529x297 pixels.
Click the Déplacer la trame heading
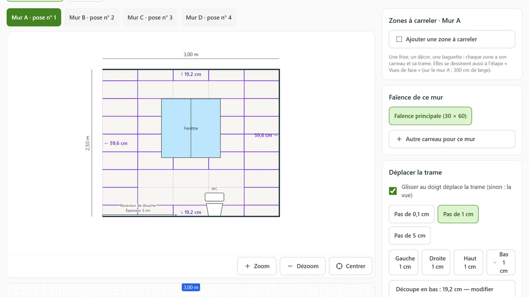point(415,172)
